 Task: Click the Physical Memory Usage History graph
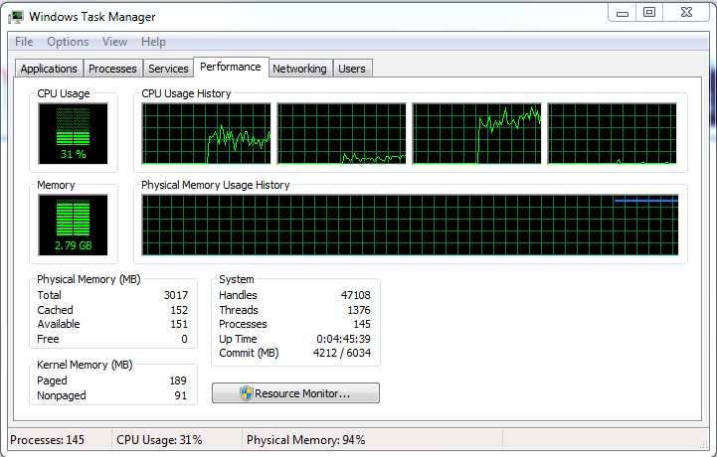click(410, 225)
